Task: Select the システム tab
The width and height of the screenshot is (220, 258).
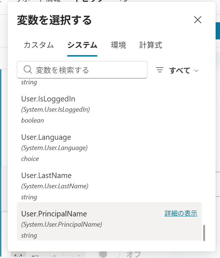Action: point(82,45)
